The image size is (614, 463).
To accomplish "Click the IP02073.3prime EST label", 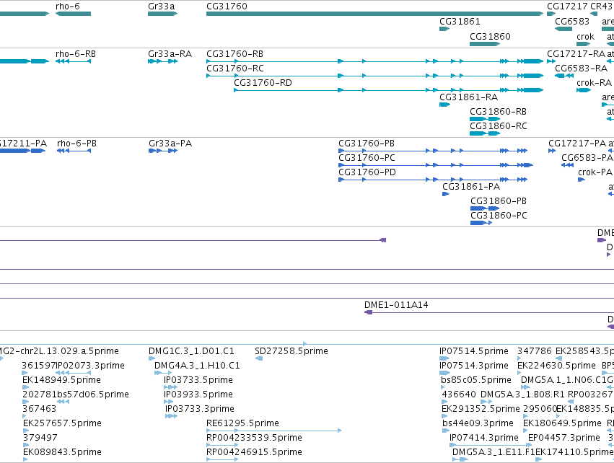I will pyautogui.click(x=90, y=366).
